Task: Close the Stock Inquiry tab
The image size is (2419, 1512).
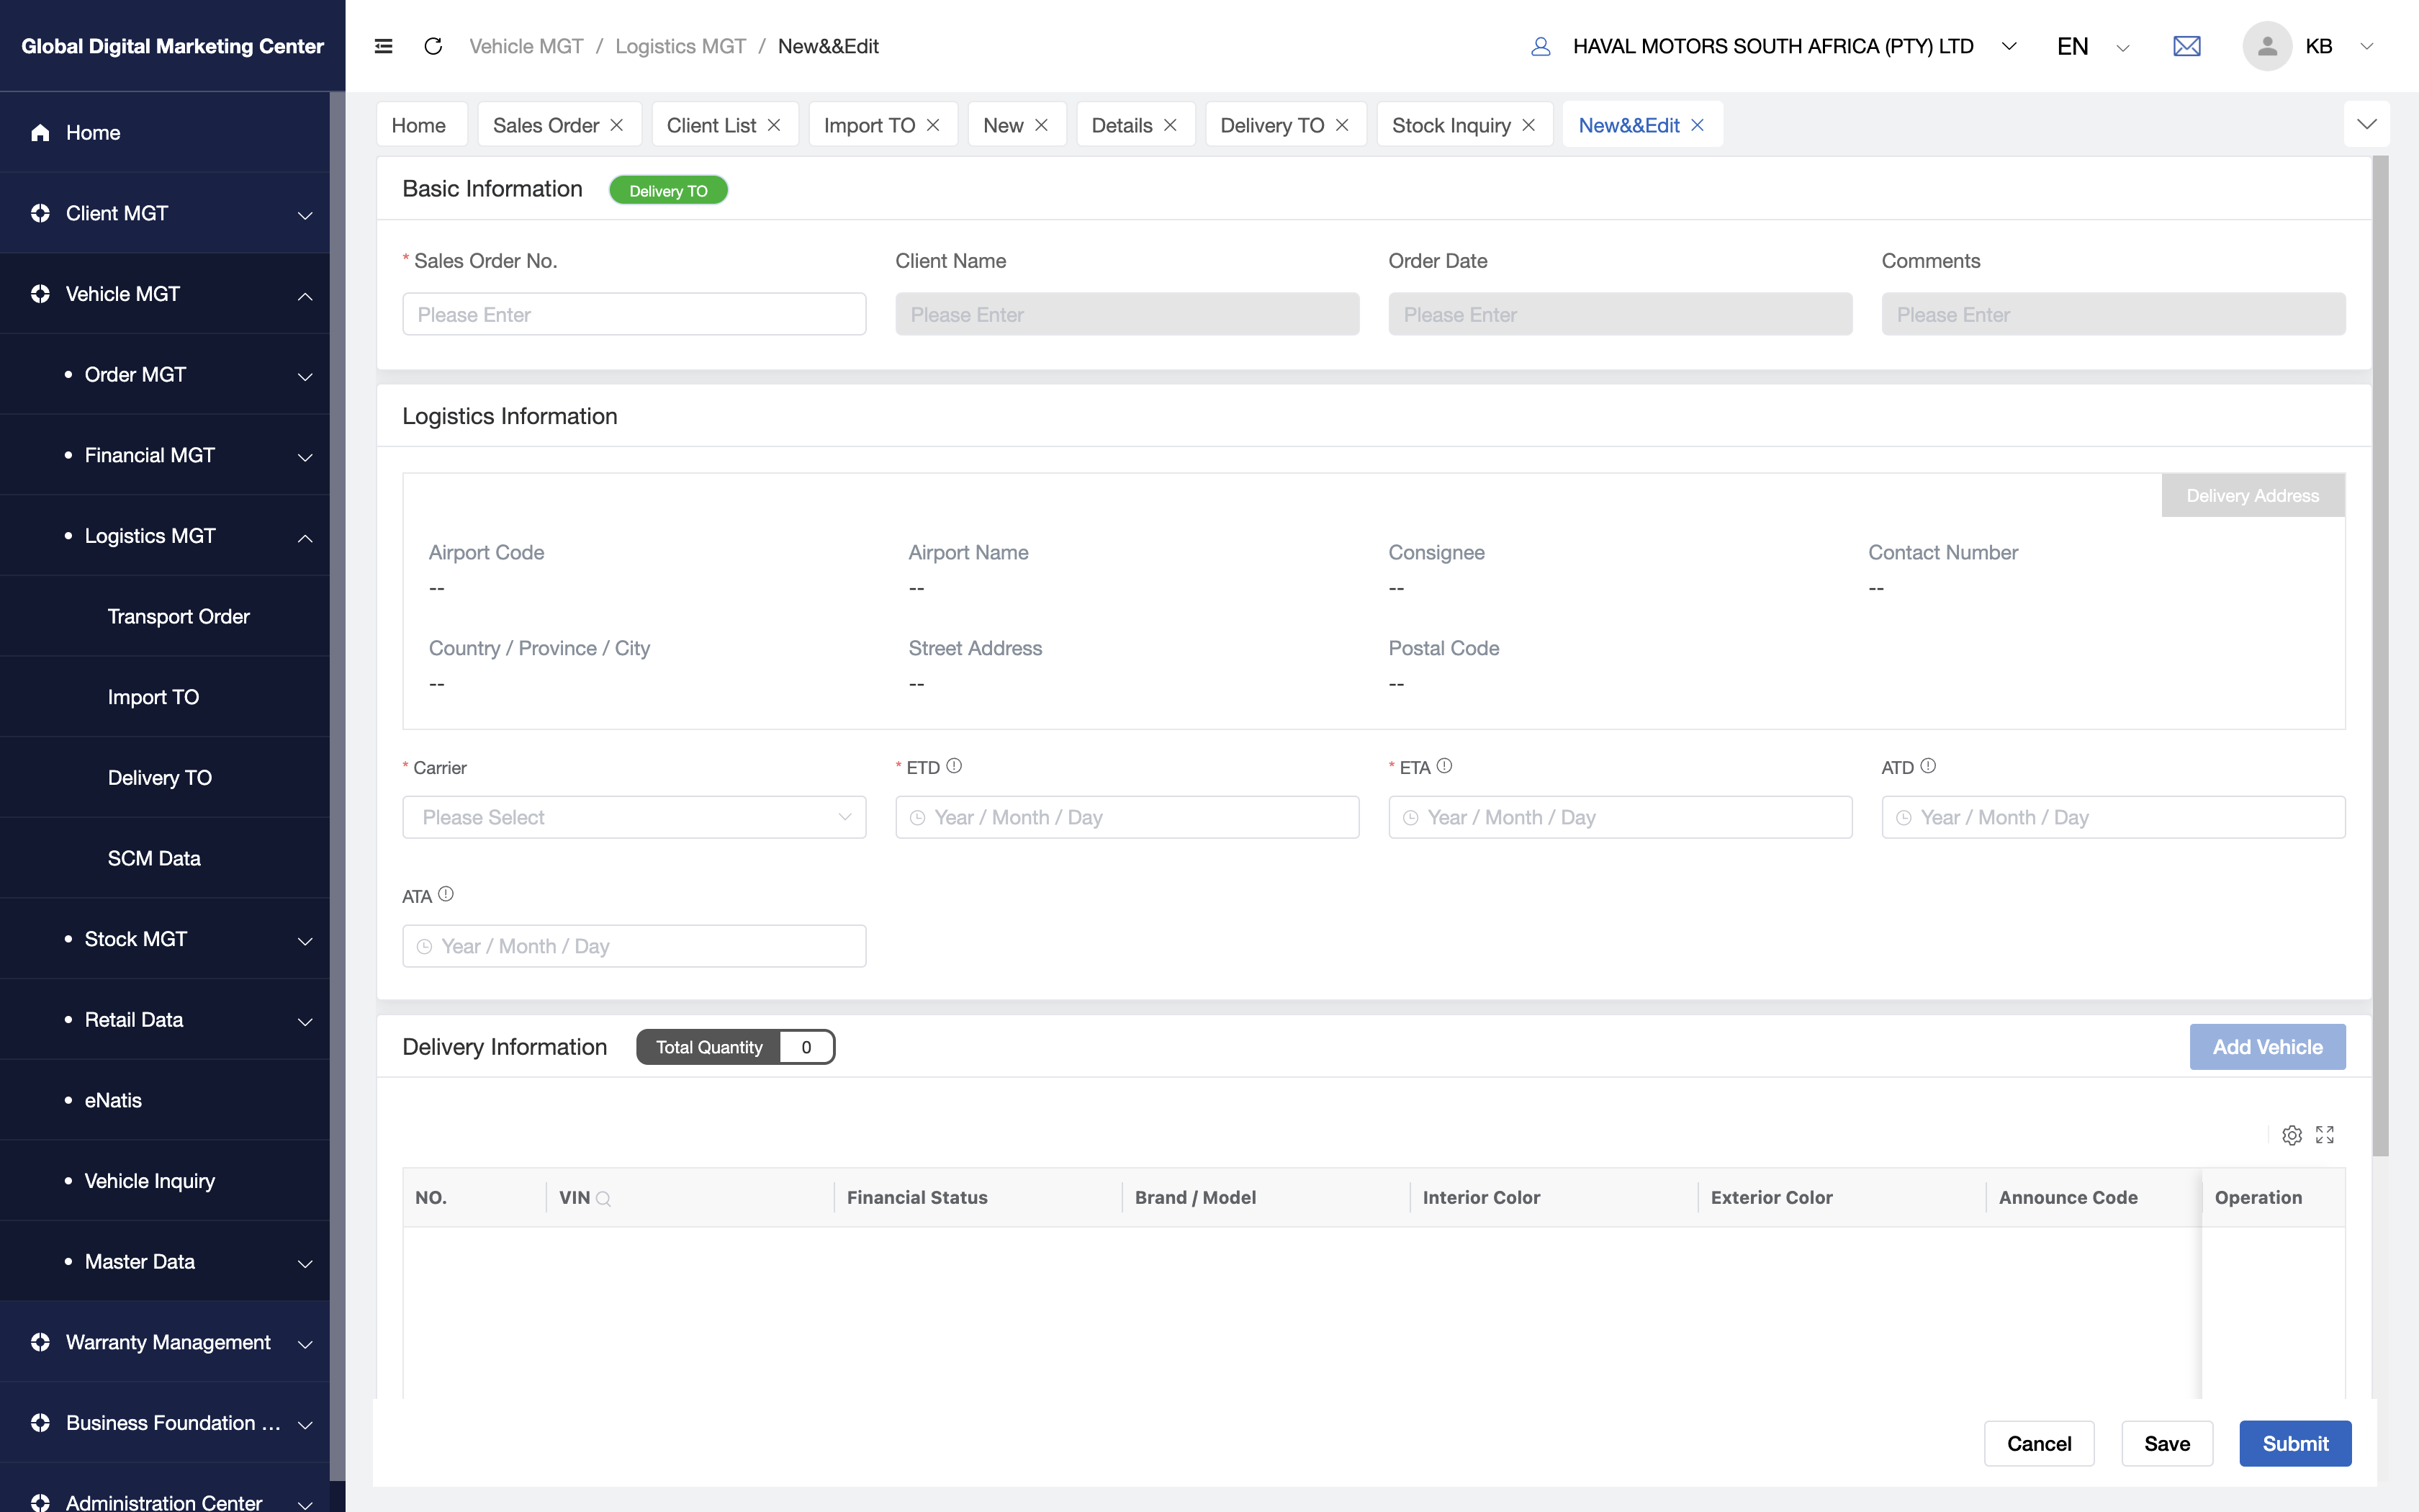Action: [1528, 125]
